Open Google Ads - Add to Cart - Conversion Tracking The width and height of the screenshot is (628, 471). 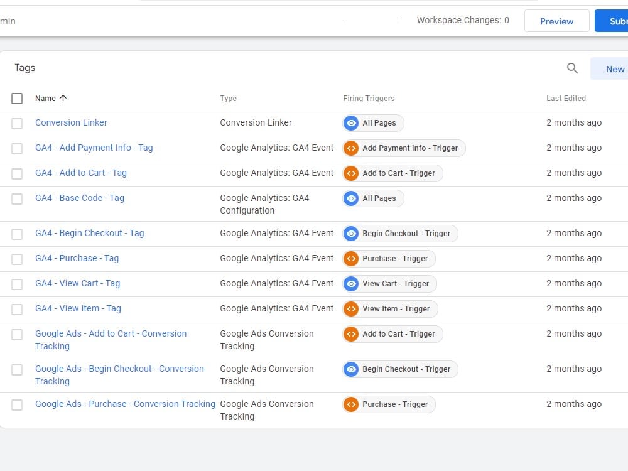[111, 340]
